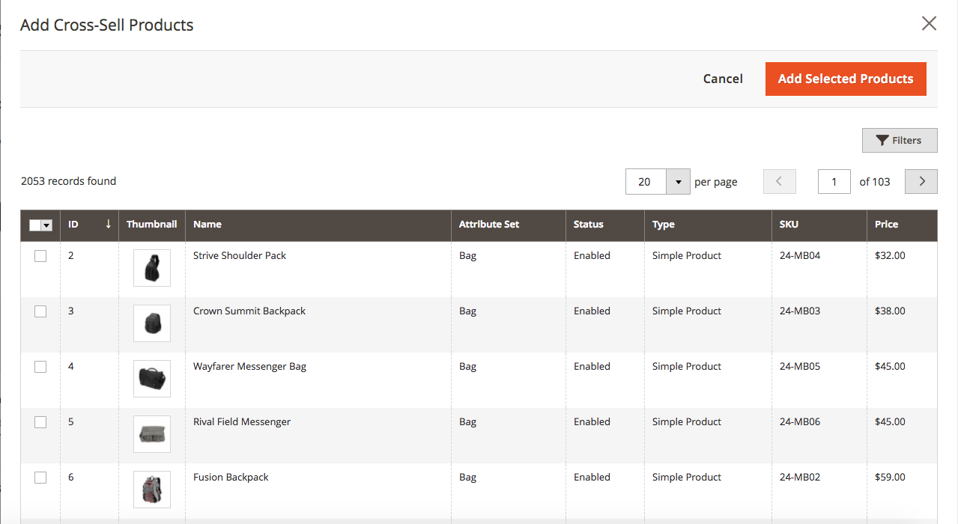Sort by the Status column header
Image resolution: width=958 pixels, height=524 pixels.
[x=588, y=225]
